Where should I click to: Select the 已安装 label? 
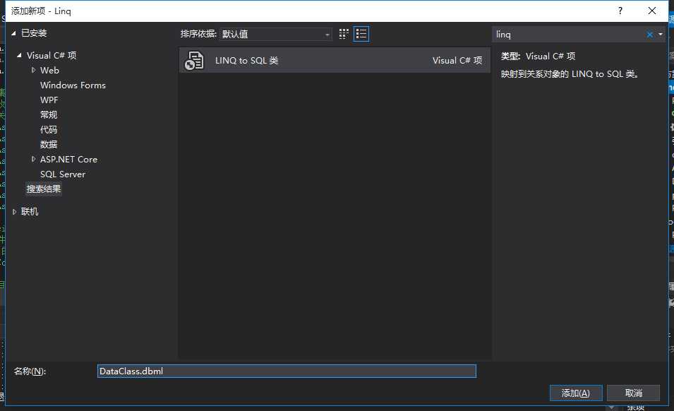[x=34, y=33]
